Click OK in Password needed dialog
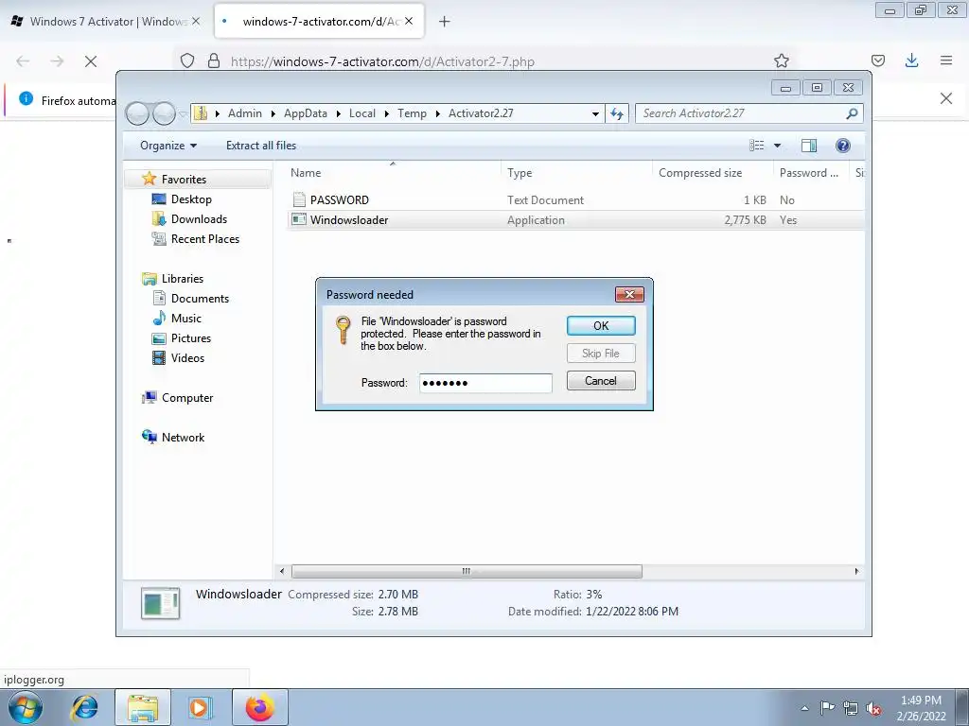 click(x=601, y=326)
